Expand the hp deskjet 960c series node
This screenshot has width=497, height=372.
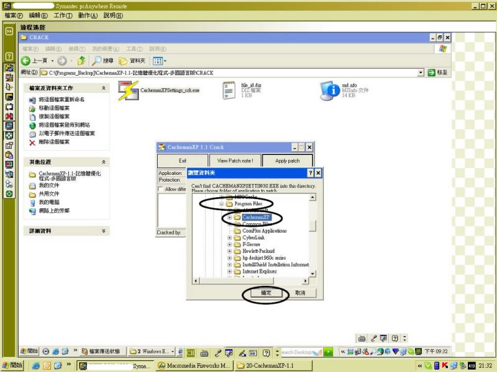tap(229, 258)
